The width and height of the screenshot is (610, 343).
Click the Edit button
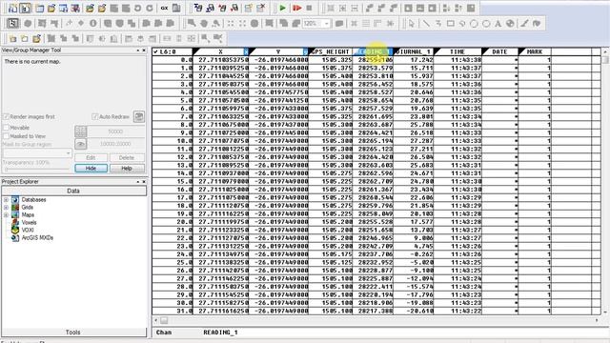[91, 157]
